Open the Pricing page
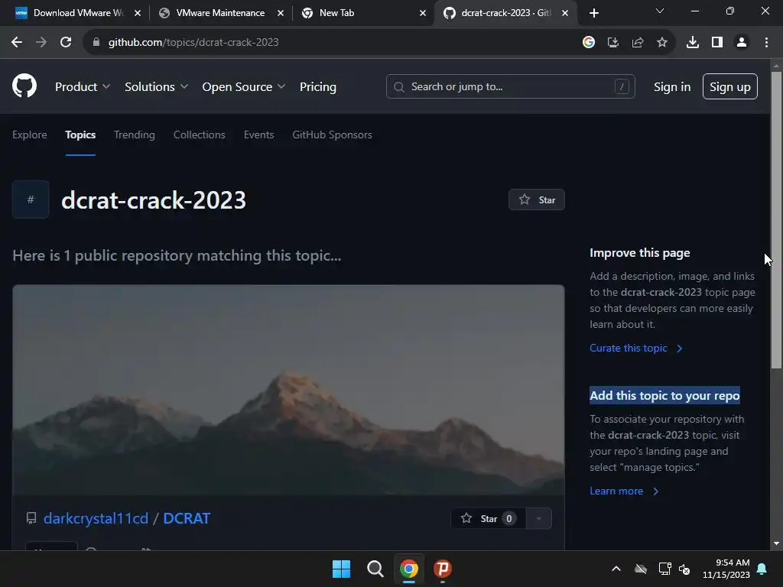Viewport: 783px width, 587px height. click(318, 87)
